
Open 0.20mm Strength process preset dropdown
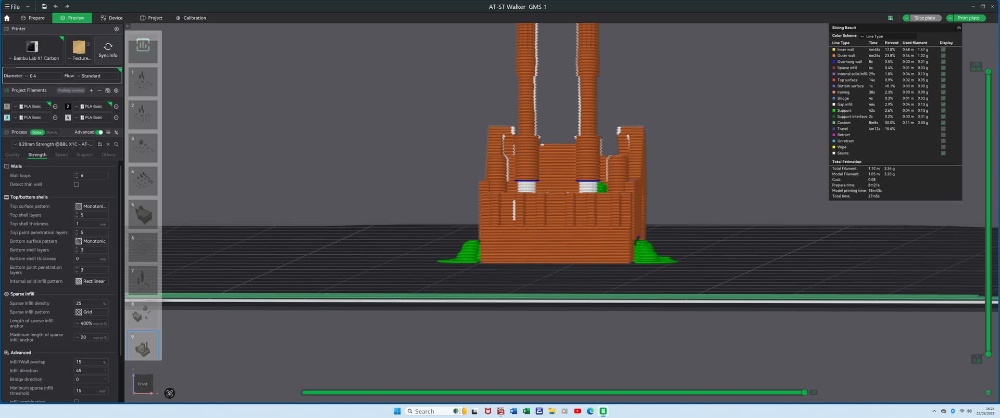coord(53,145)
